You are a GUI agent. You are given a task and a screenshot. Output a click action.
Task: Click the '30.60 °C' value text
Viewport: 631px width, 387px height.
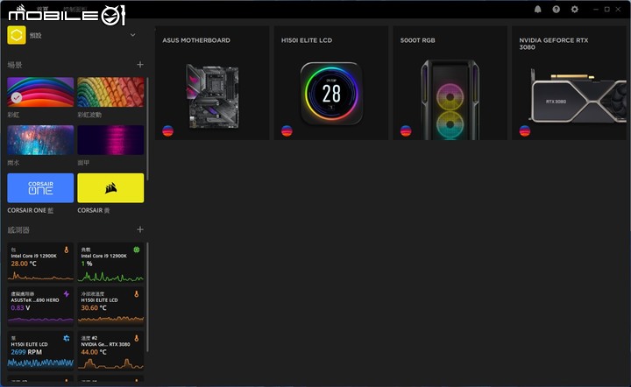[94, 308]
